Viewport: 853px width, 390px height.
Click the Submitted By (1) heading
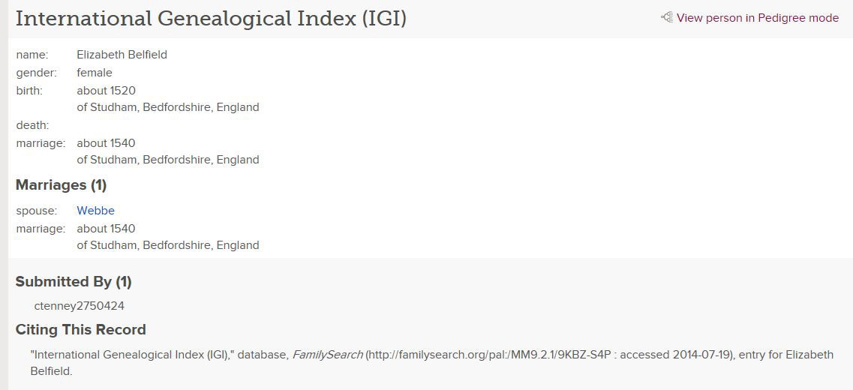(x=74, y=282)
